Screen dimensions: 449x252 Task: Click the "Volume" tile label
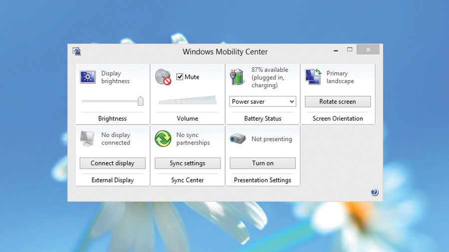tap(187, 119)
